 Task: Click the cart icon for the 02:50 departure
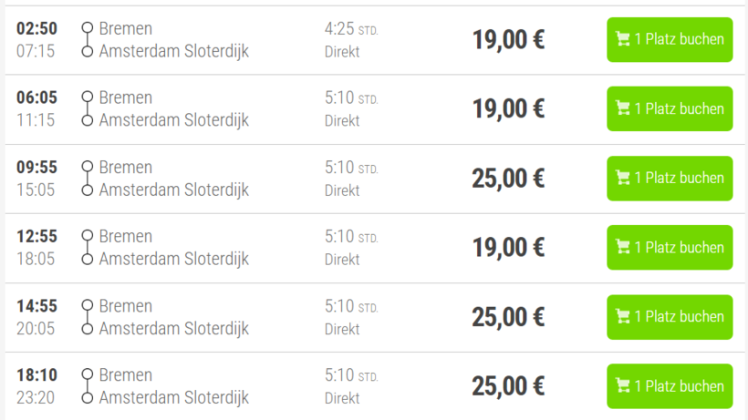point(624,39)
